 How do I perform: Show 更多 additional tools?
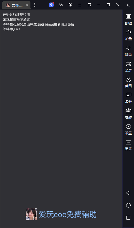point(128,145)
